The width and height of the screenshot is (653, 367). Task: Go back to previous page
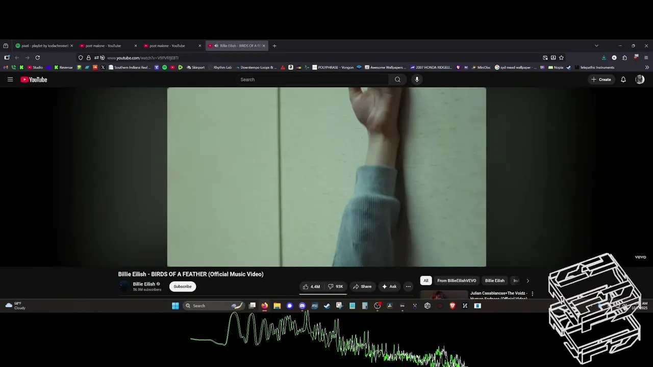(x=17, y=58)
